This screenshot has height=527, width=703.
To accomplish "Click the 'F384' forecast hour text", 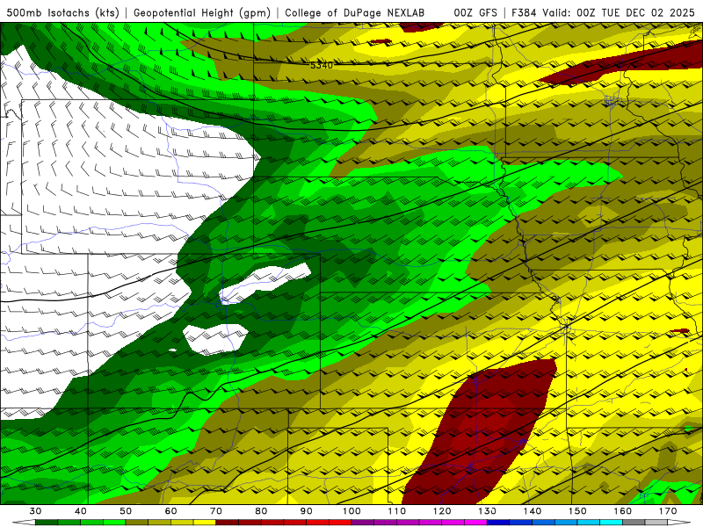I will 525,12.
